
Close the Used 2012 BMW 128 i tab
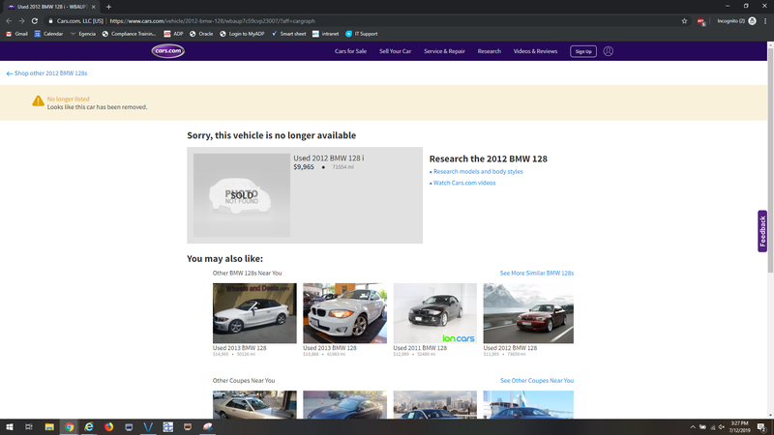(x=93, y=7)
